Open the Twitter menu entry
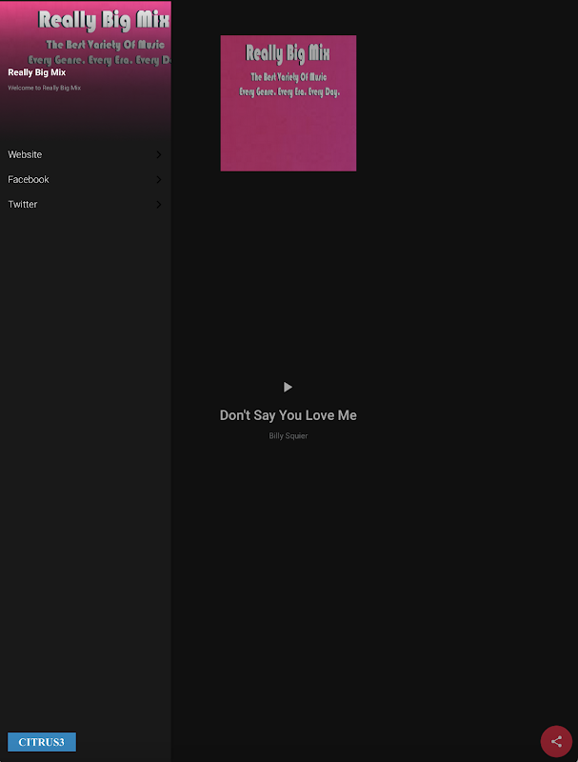578x762 pixels. tap(86, 204)
